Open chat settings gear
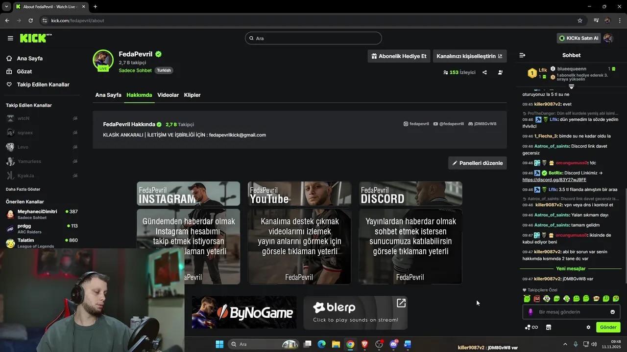This screenshot has width=627, height=352. coord(588,327)
